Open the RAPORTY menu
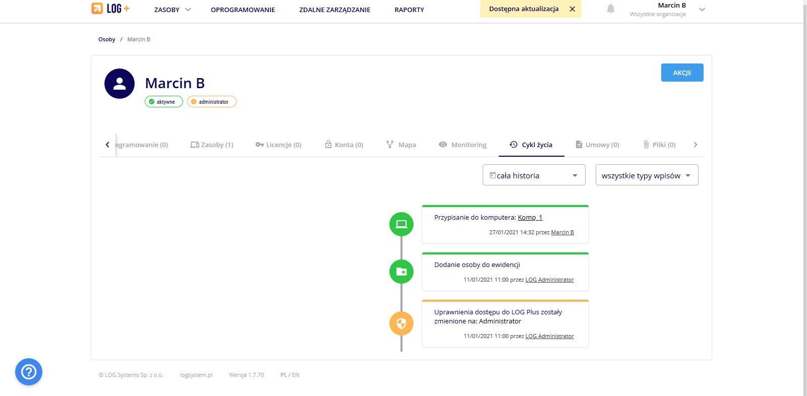 pyautogui.click(x=409, y=10)
